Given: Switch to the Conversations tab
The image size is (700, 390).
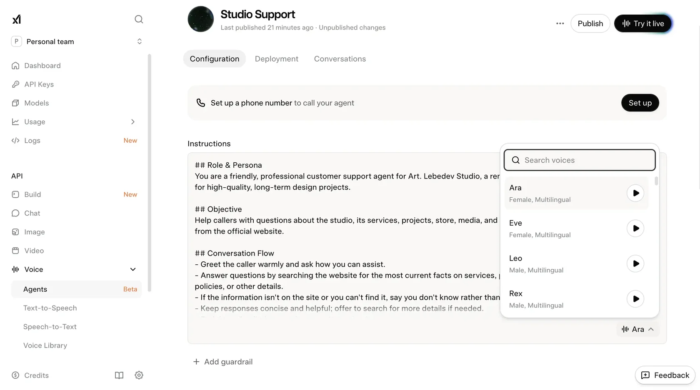Looking at the screenshot, I should tap(340, 59).
